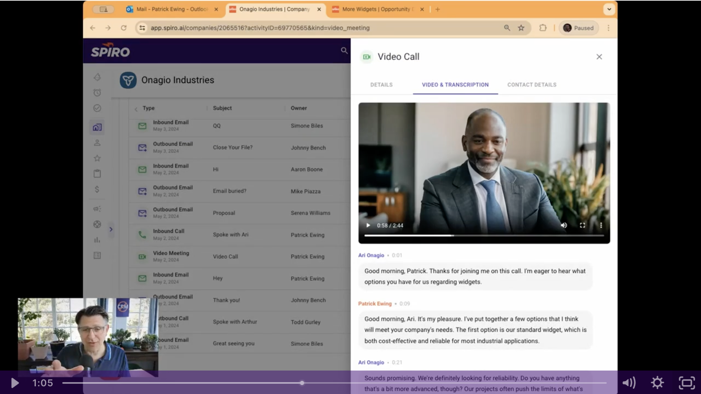The image size is (701, 394).
Task: Toggle outer player fullscreen
Action: pyautogui.click(x=687, y=383)
